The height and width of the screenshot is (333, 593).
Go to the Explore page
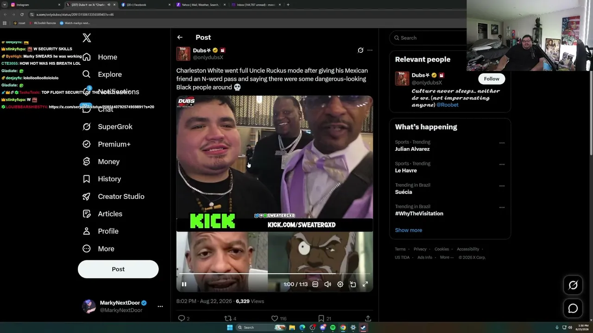tap(102, 74)
